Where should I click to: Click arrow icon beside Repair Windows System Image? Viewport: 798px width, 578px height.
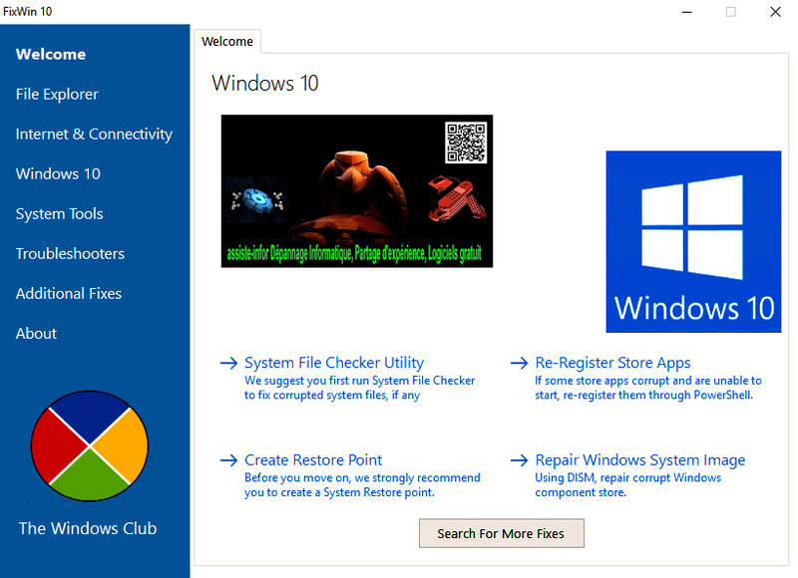tap(519, 460)
